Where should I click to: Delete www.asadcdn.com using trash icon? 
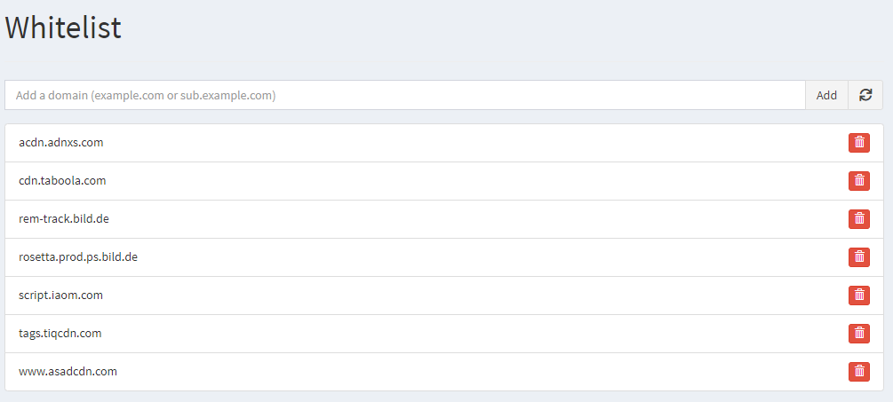coord(859,371)
